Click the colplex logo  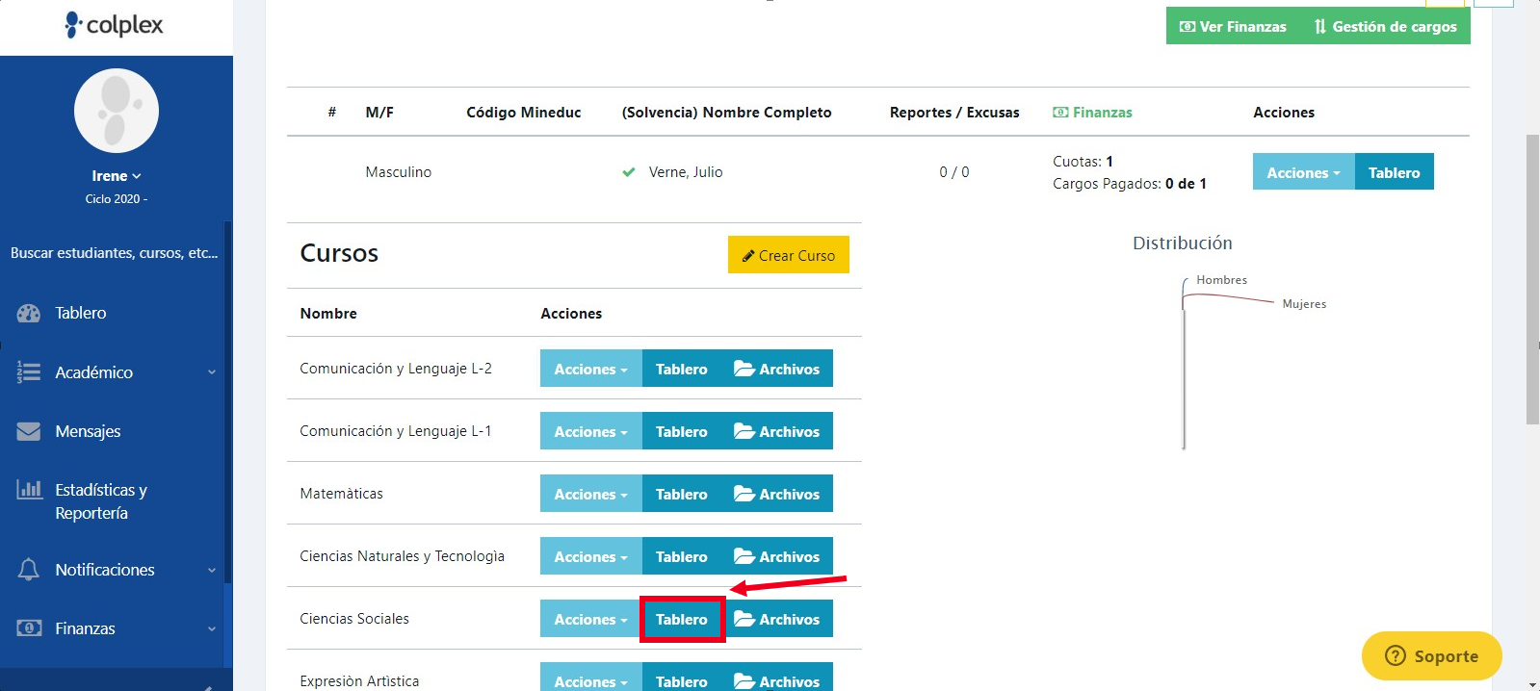[115, 25]
